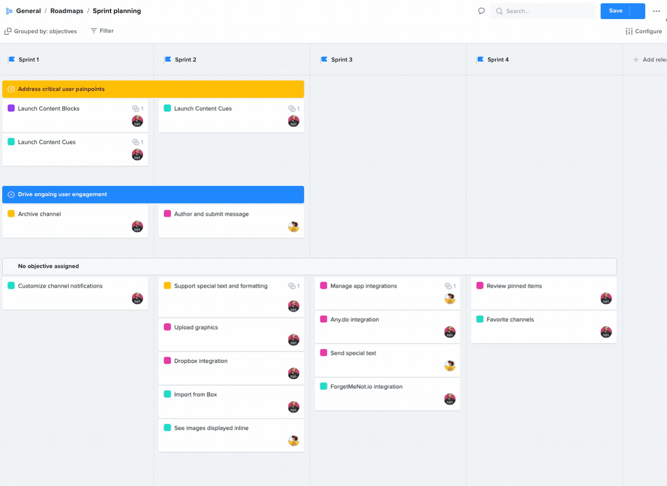The height and width of the screenshot is (486, 667).
Task: Open the Upload graphics card title
Action: click(x=196, y=328)
